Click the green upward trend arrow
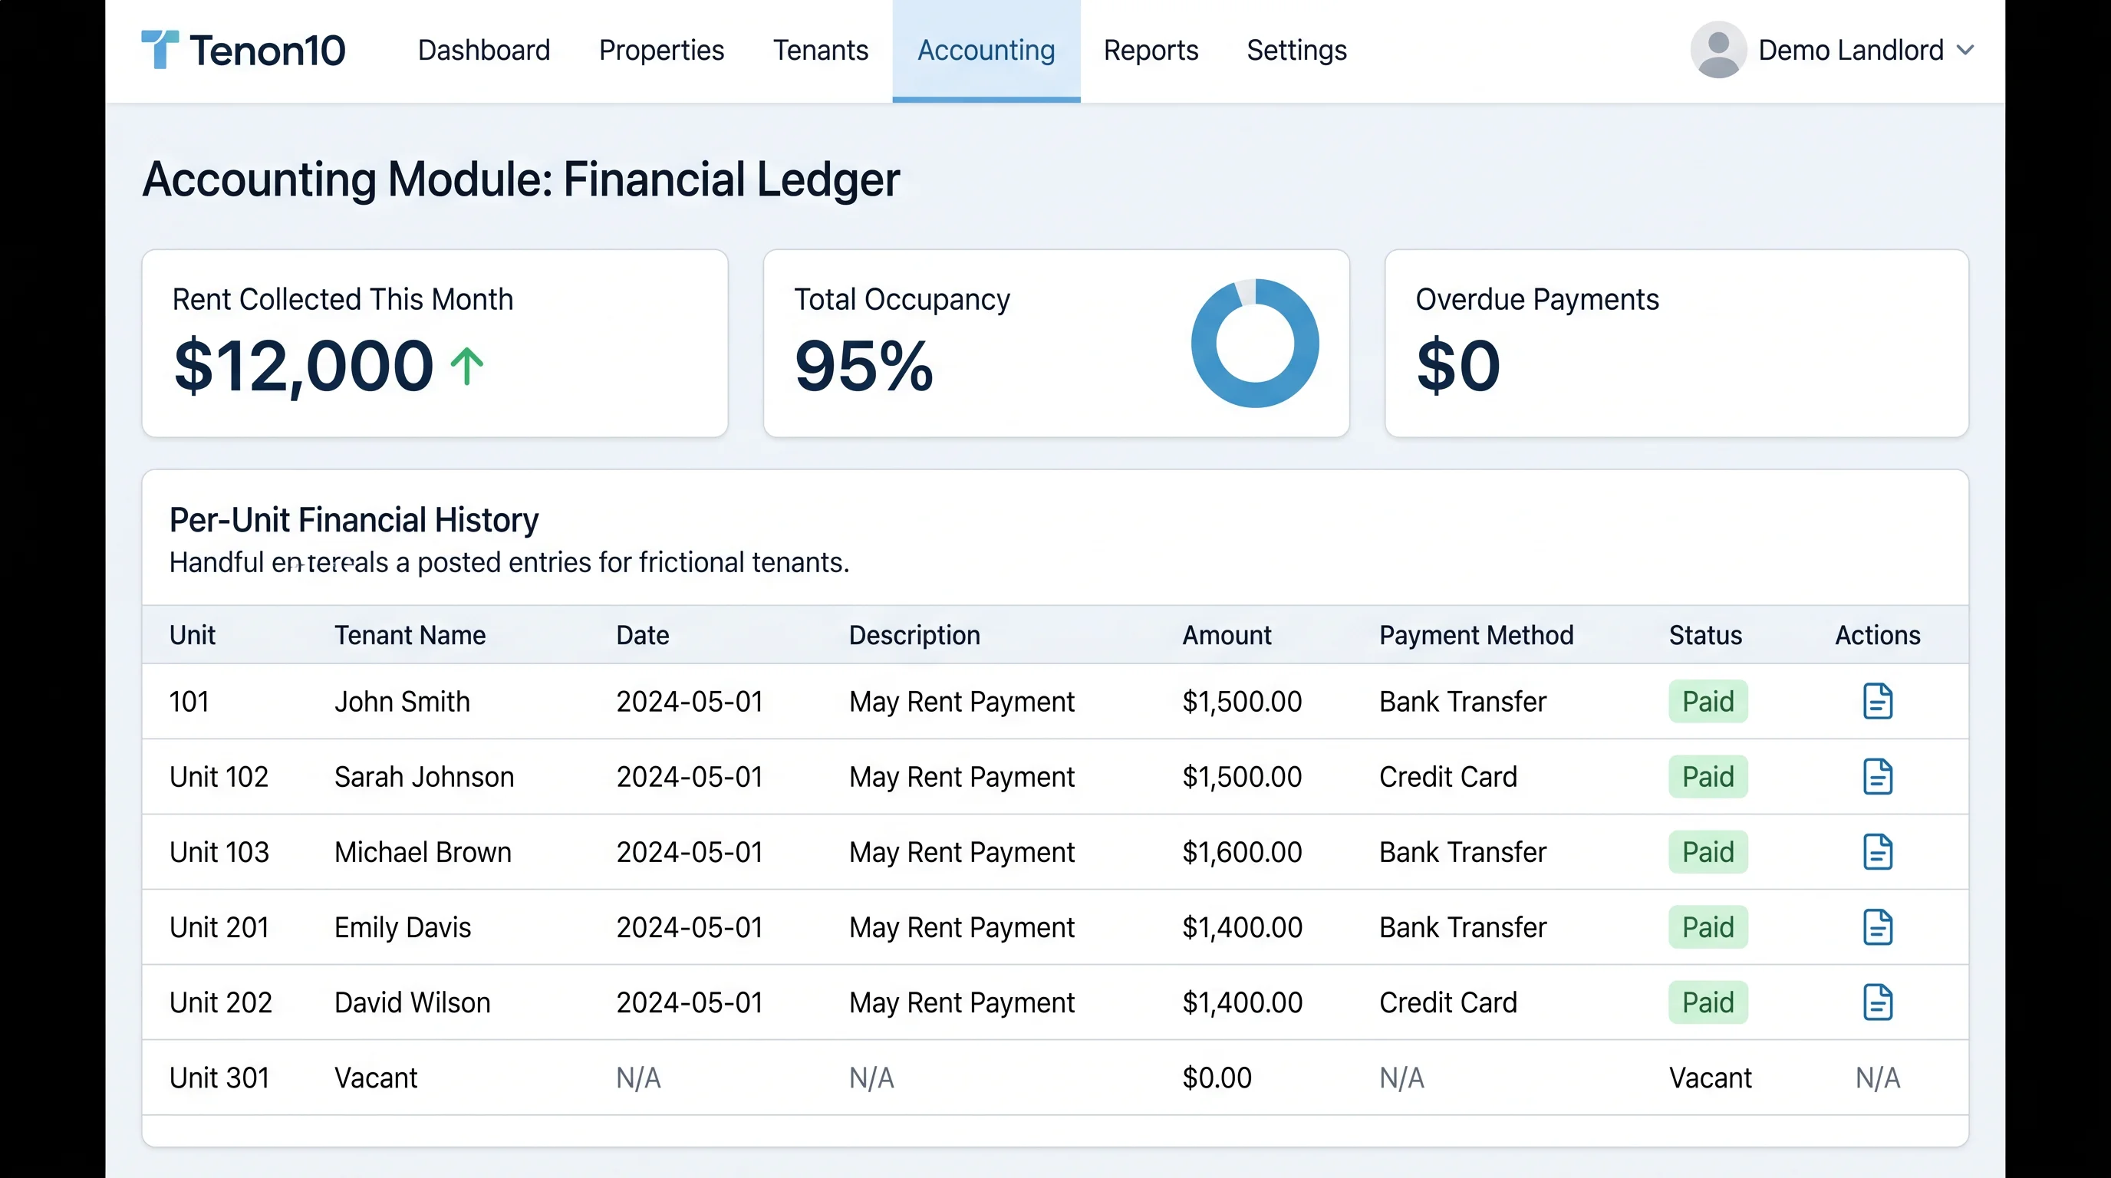 click(467, 366)
